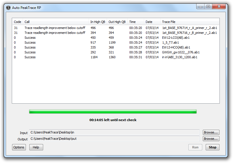Image resolution: width=233 pixels, height=163 pixels.
Task: Open the Options dialog
Action: (x=19, y=147)
